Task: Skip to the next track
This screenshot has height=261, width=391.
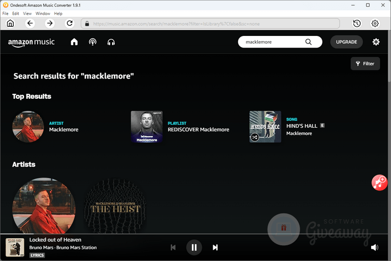Action: coord(215,247)
